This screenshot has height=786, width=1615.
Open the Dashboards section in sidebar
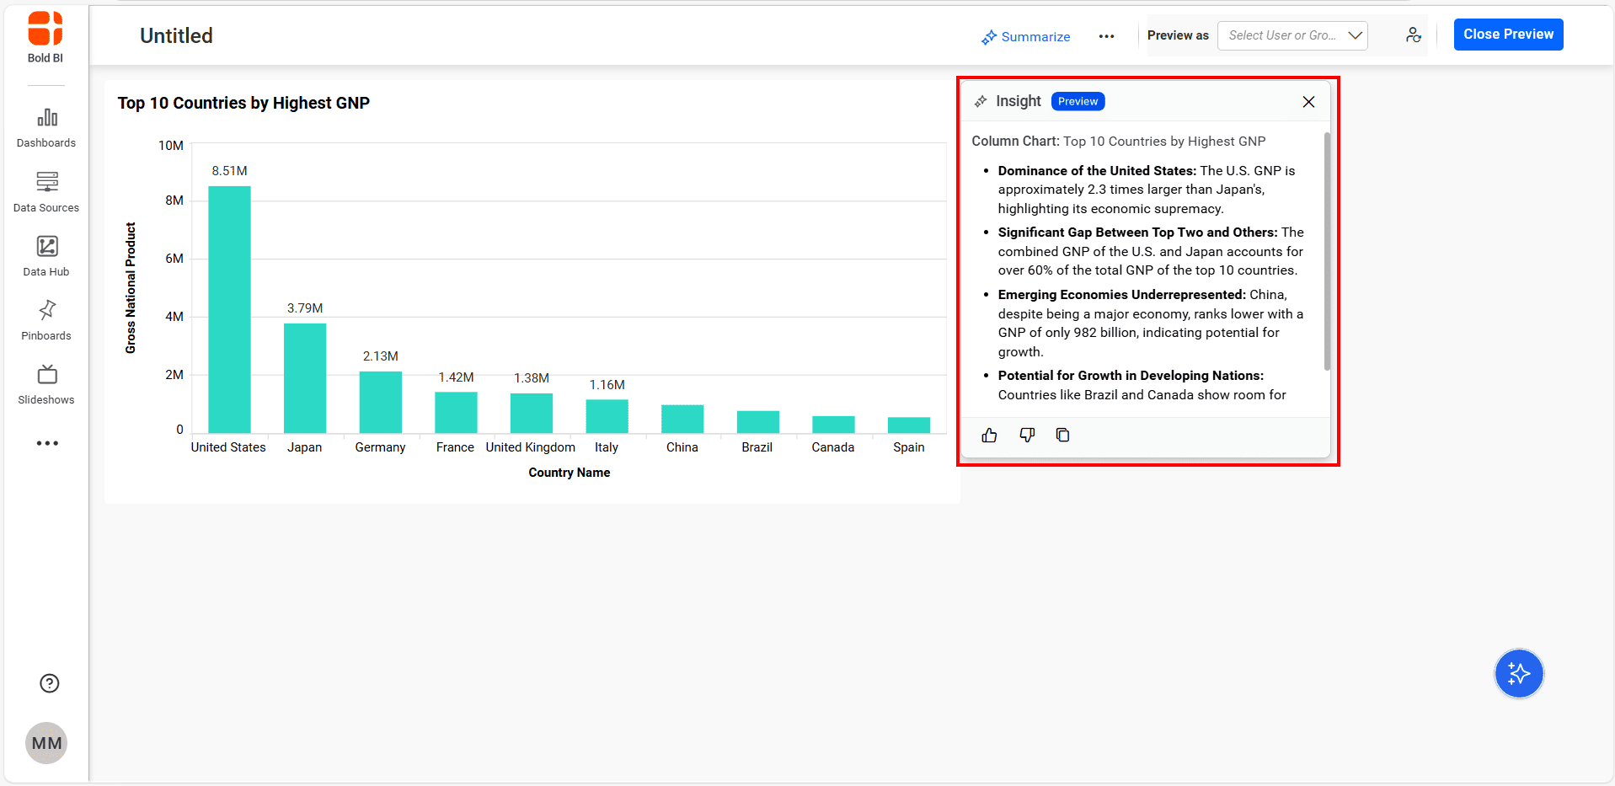46,128
